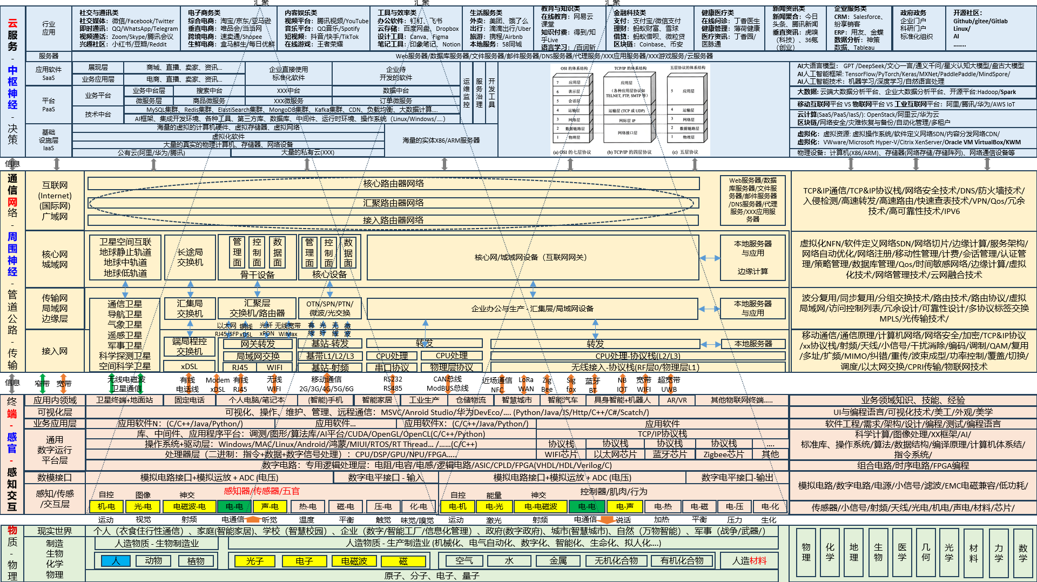Select the 互联网 (Internet) 广域网 box

(x=55, y=200)
